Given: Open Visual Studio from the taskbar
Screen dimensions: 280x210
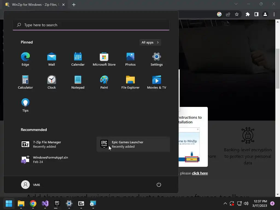Looking at the screenshot, I should tap(45, 203).
